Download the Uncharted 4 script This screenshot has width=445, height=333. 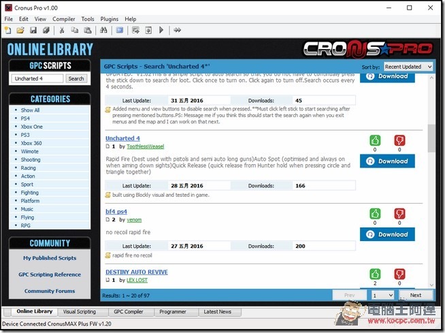click(x=387, y=161)
